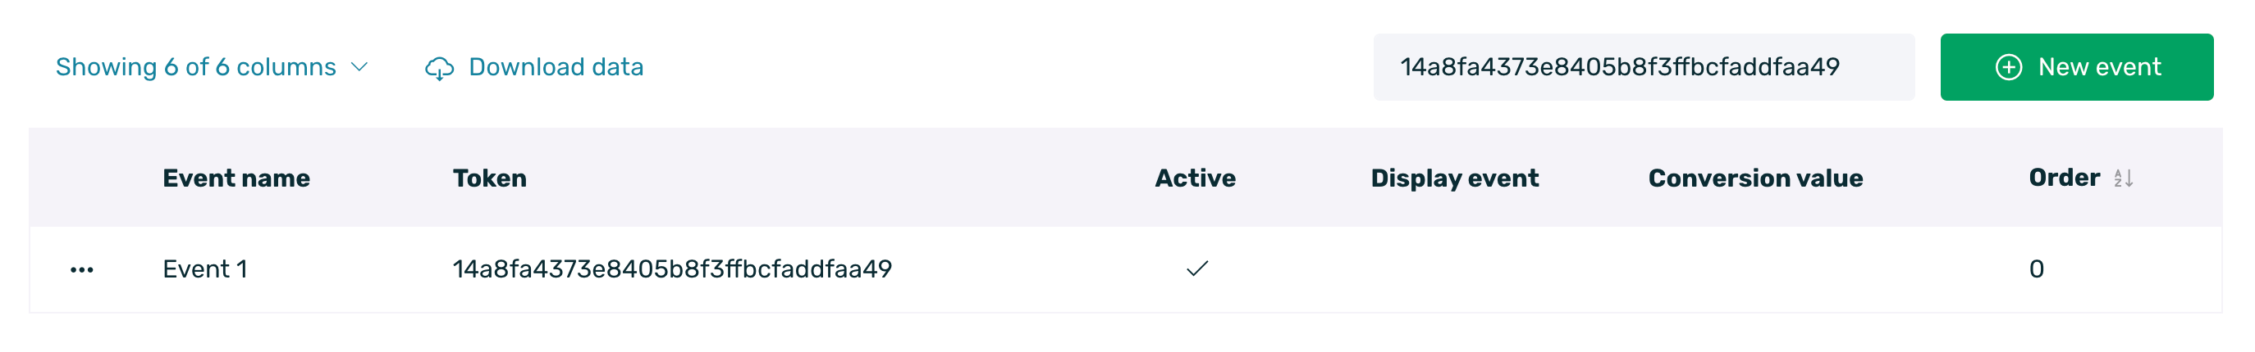The width and height of the screenshot is (2255, 352).
Task: Click the Active column header
Action: coord(1195,178)
